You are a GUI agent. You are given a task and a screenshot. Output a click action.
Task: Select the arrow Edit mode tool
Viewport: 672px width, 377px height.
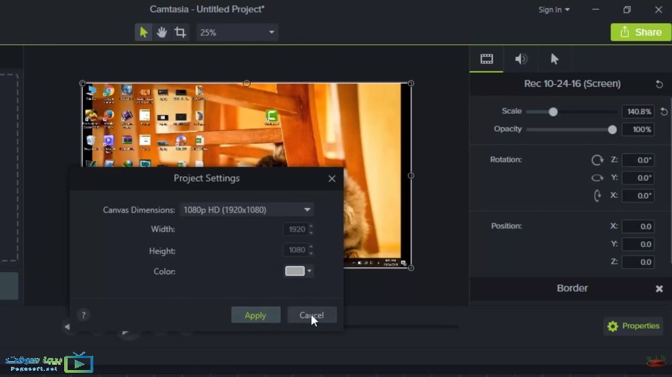[x=143, y=33]
